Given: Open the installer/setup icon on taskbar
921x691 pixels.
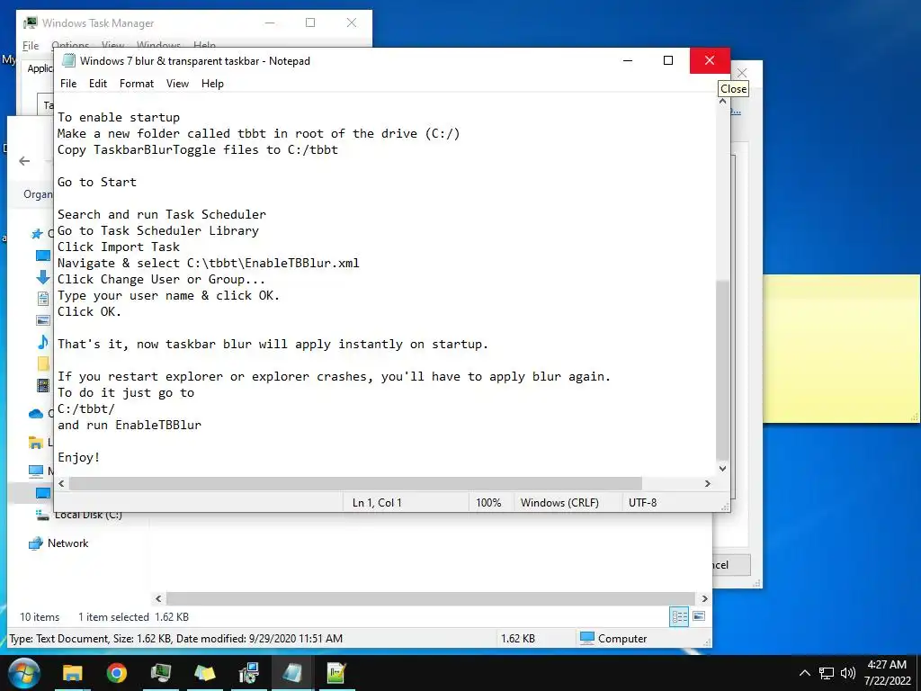Looking at the screenshot, I should pyautogui.click(x=248, y=673).
